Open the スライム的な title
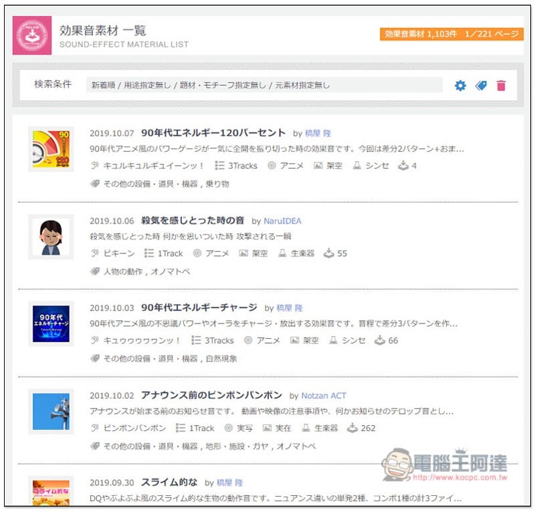535x512 pixels. click(169, 483)
